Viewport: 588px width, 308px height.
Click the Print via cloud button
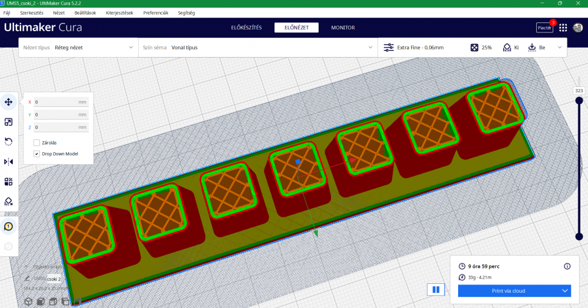(x=509, y=290)
